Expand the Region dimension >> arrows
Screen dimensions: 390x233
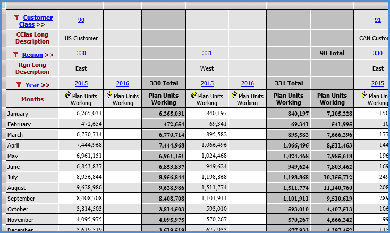click(49, 55)
